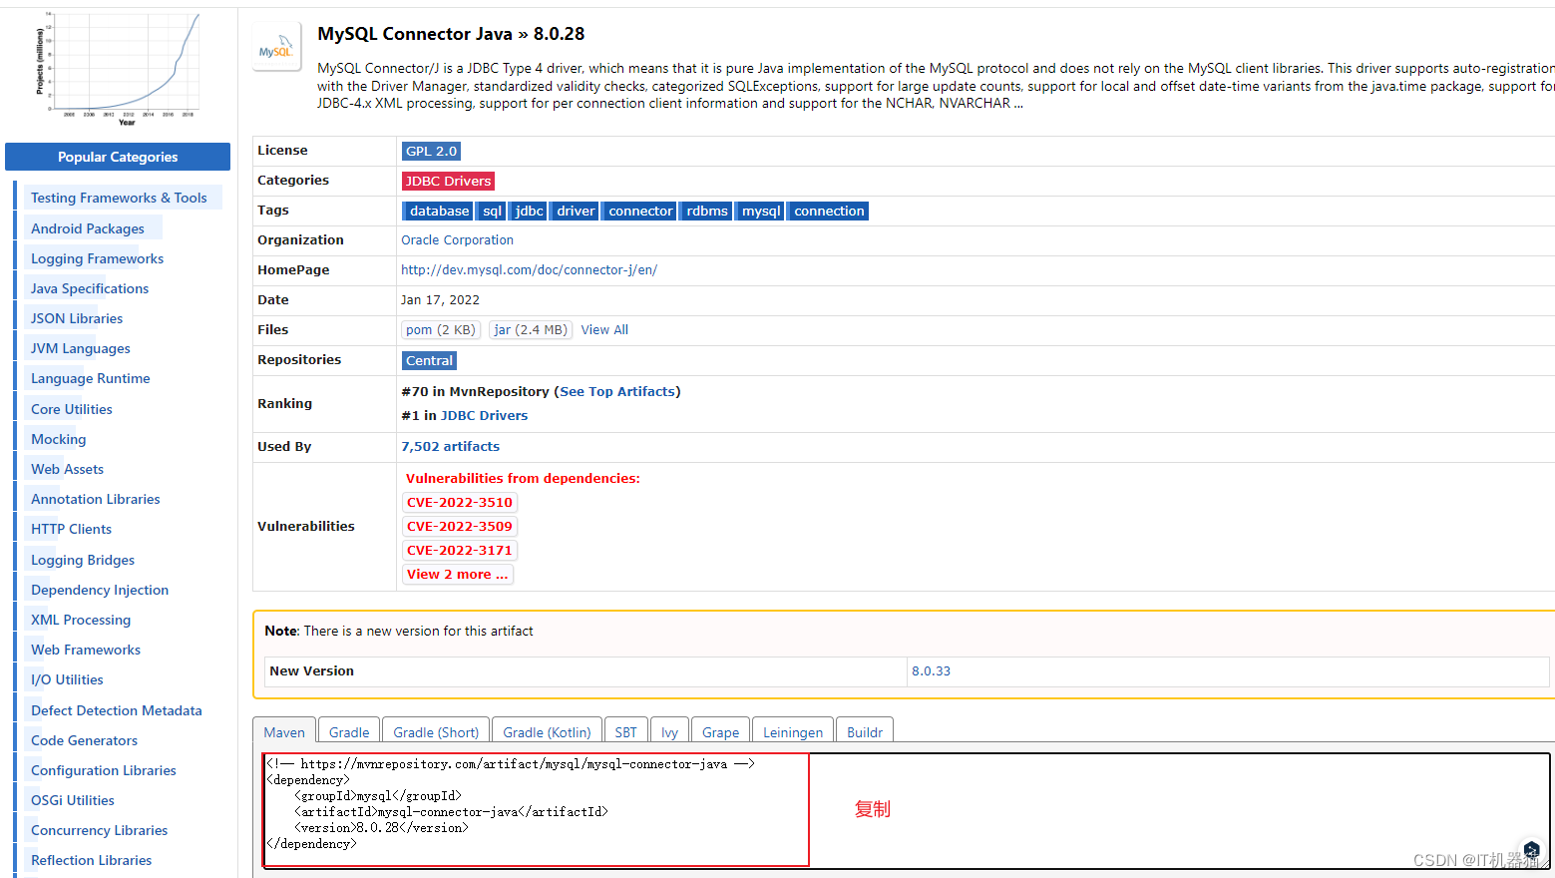Open Java Specifications category

point(90,288)
